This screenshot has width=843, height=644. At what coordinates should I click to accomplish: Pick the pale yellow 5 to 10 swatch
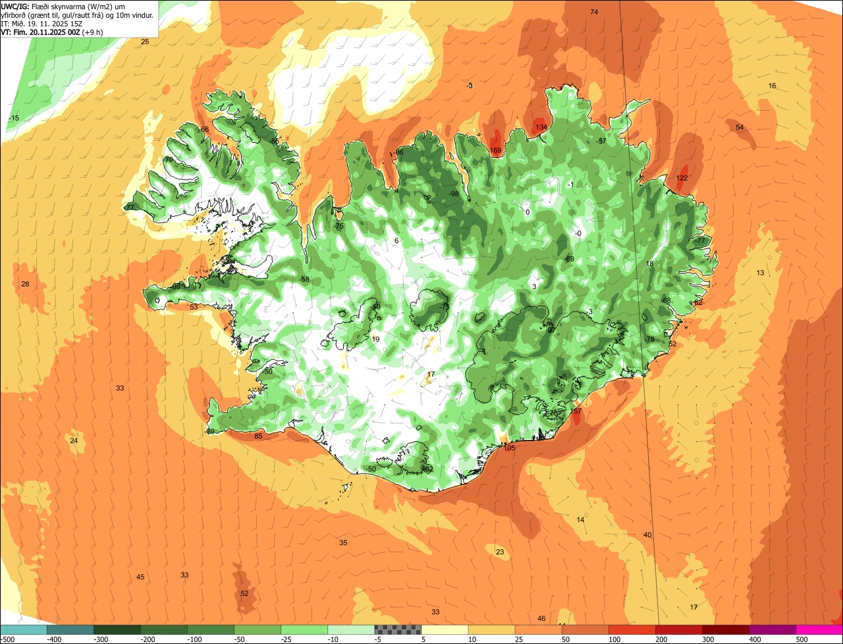(445, 630)
